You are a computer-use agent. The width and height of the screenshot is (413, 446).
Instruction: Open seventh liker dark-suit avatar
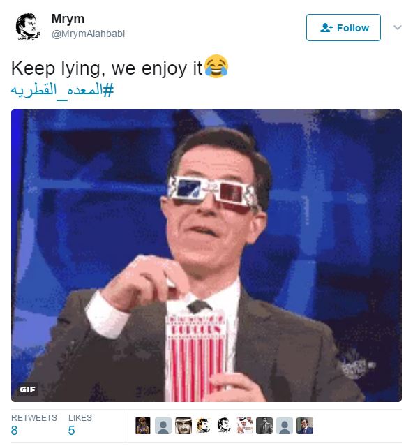point(264,426)
